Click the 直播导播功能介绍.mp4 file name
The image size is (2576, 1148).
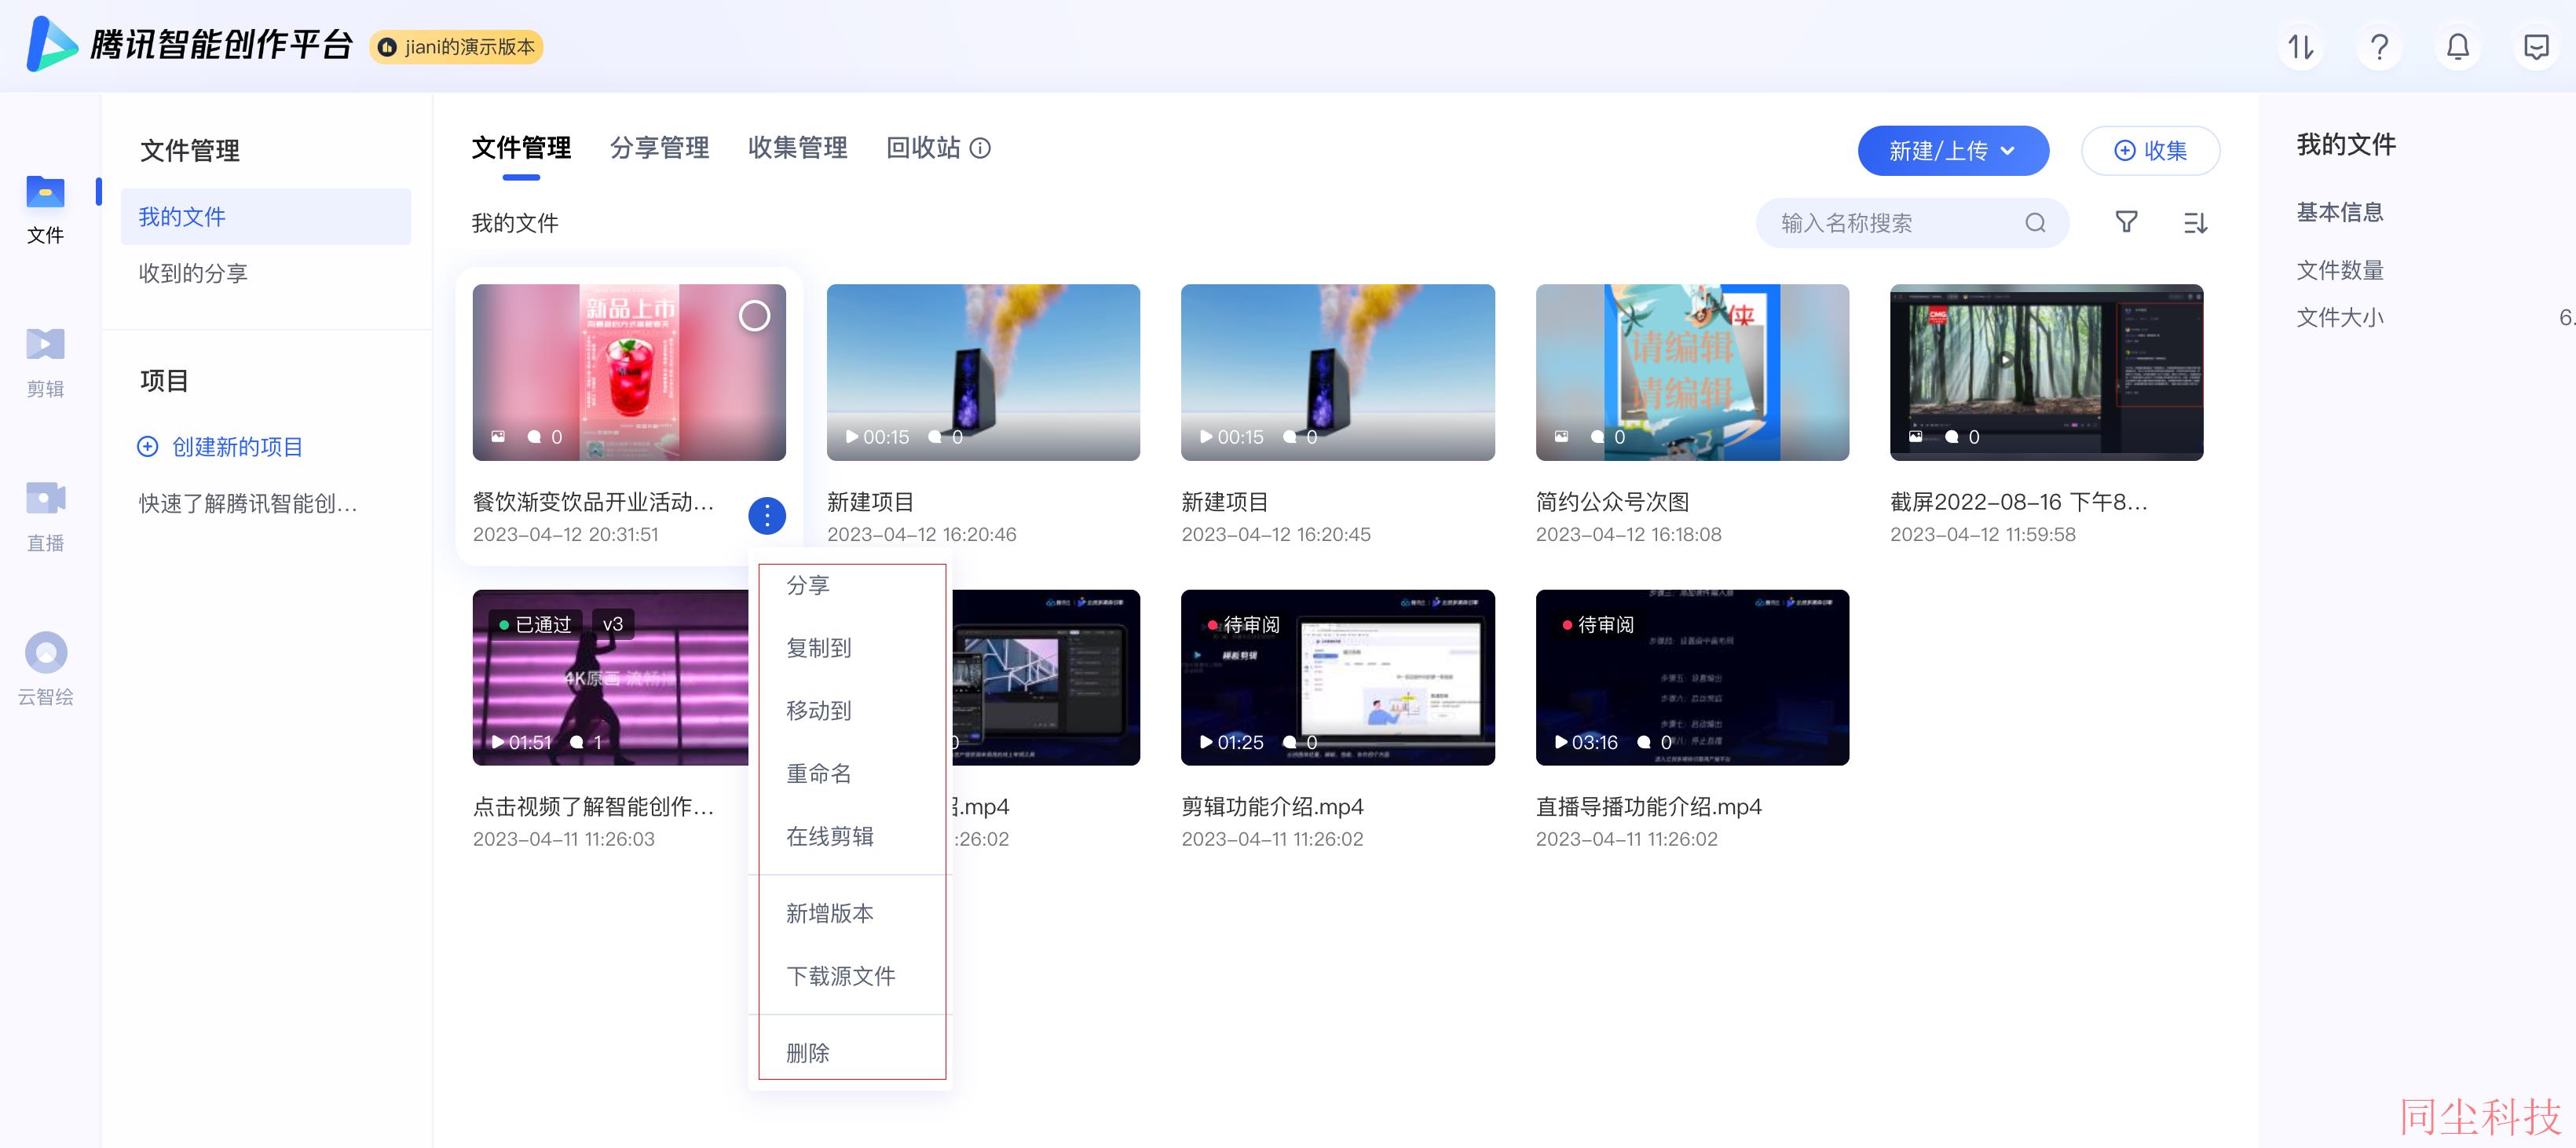coord(1648,807)
